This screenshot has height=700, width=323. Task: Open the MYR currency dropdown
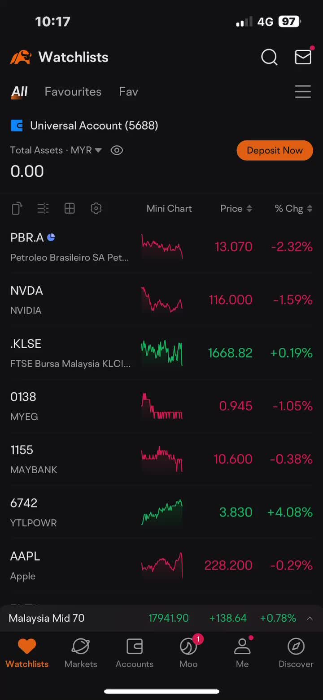[87, 150]
